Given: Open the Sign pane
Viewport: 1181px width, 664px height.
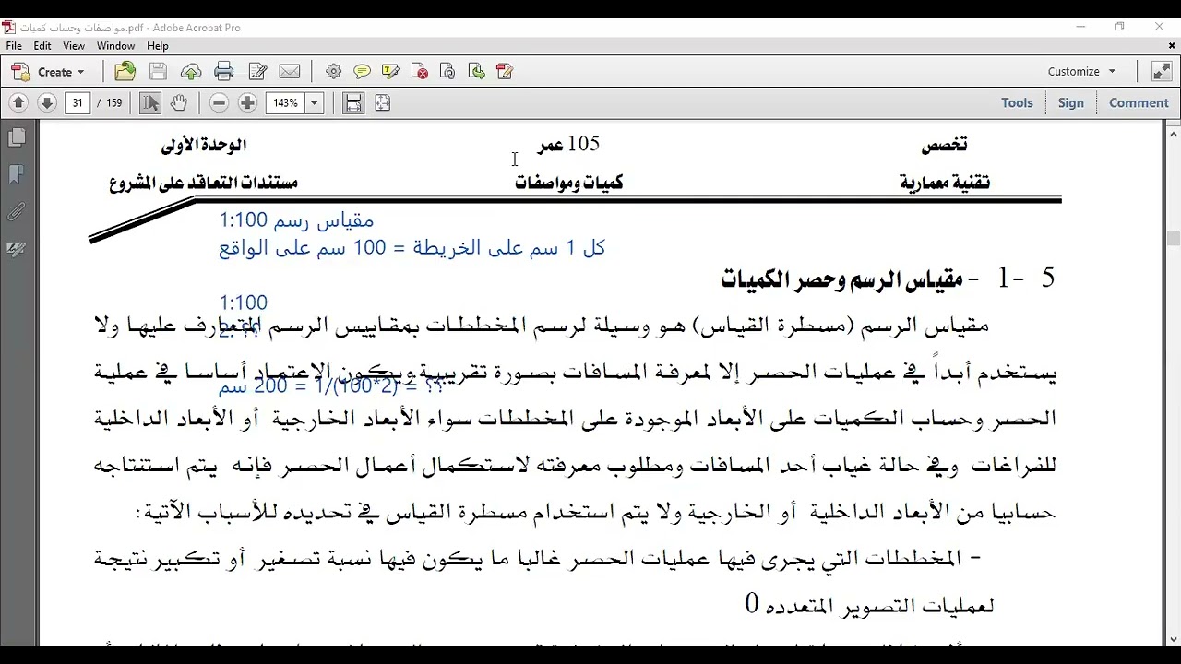Looking at the screenshot, I should tap(1070, 103).
